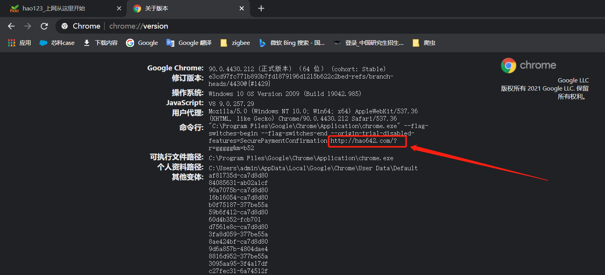The width and height of the screenshot is (605, 275).
Task: Click the Chrome logo on the page
Action: [x=528, y=65]
